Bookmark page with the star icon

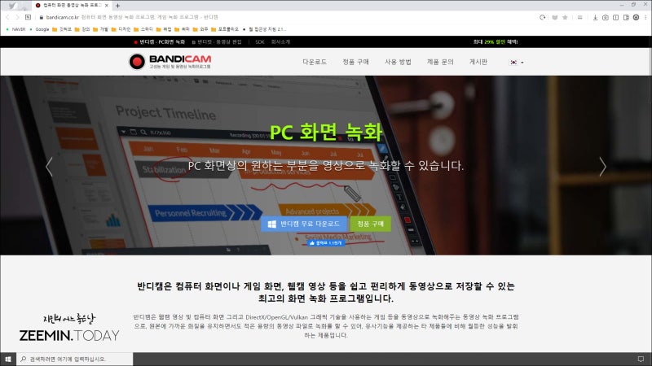[x=565, y=17]
